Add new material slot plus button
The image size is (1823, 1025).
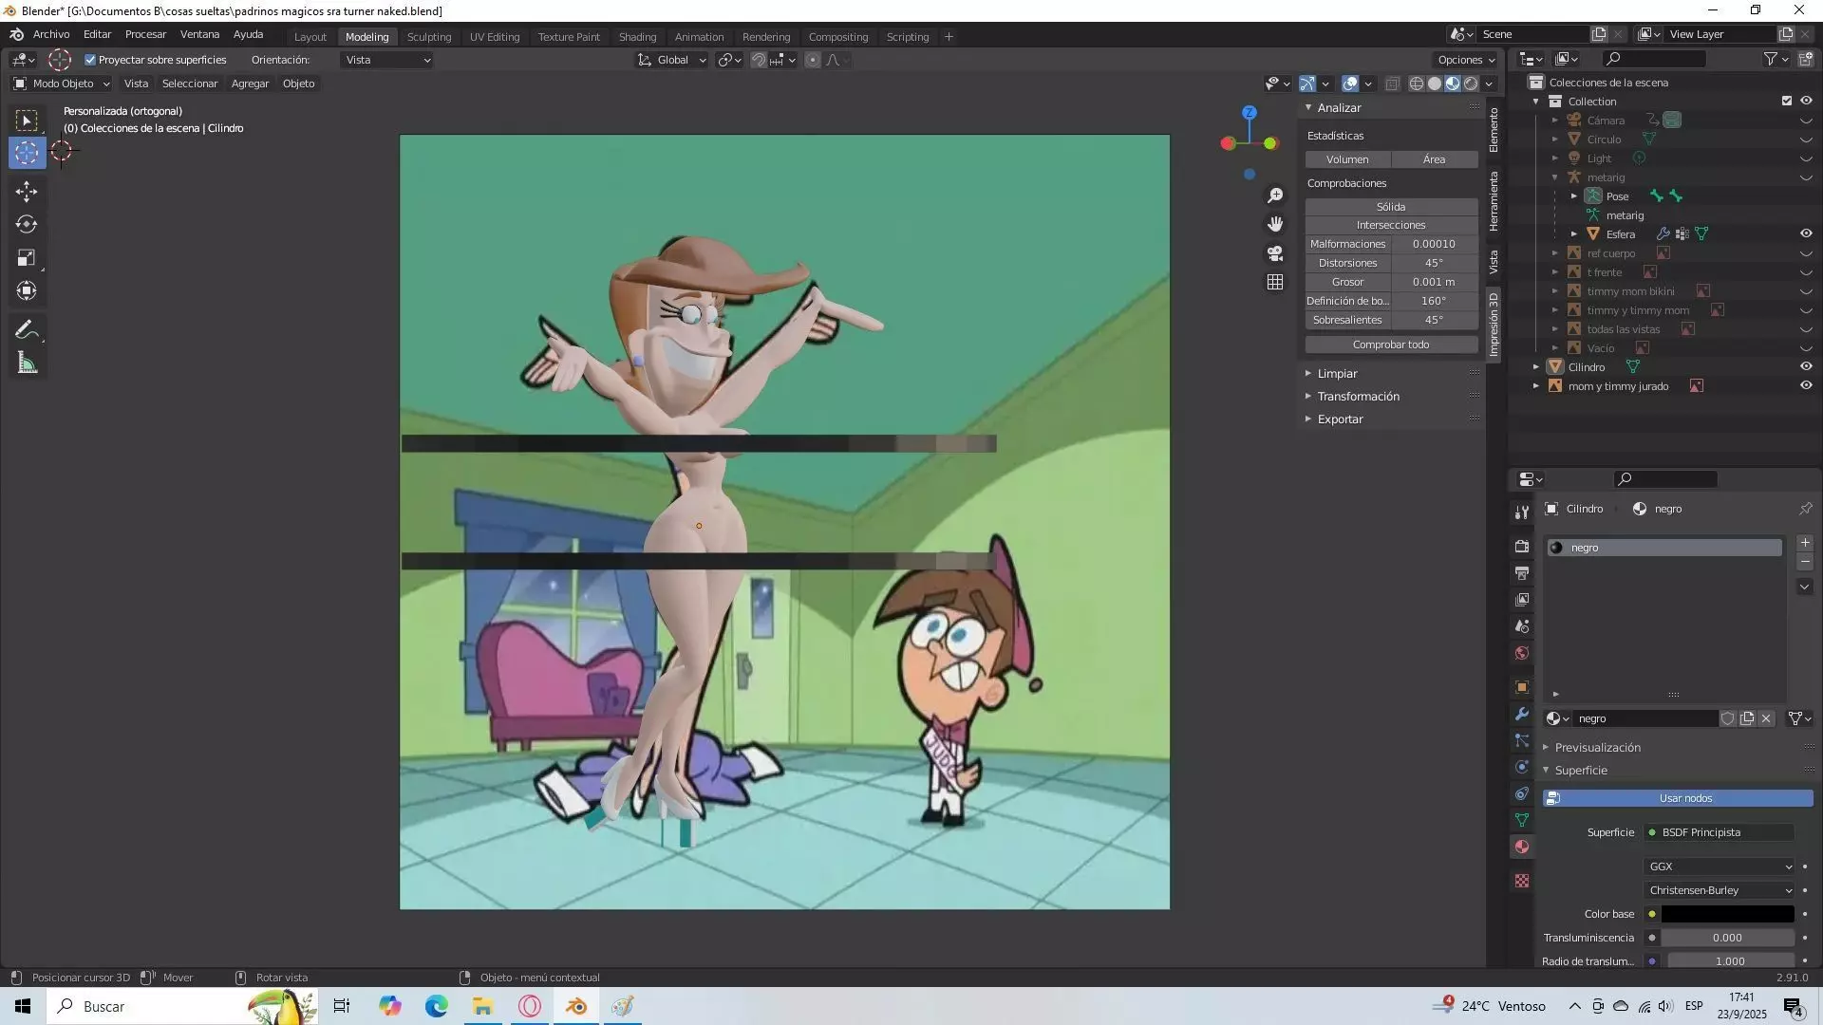1805,543
